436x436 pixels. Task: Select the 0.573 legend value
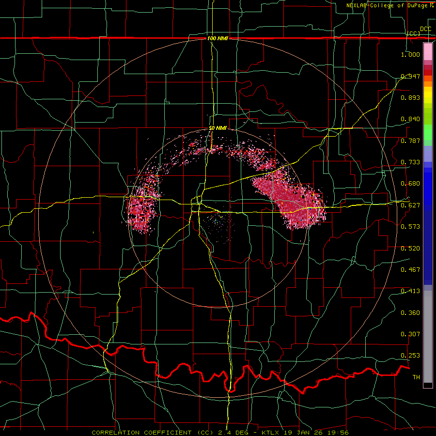(410, 227)
